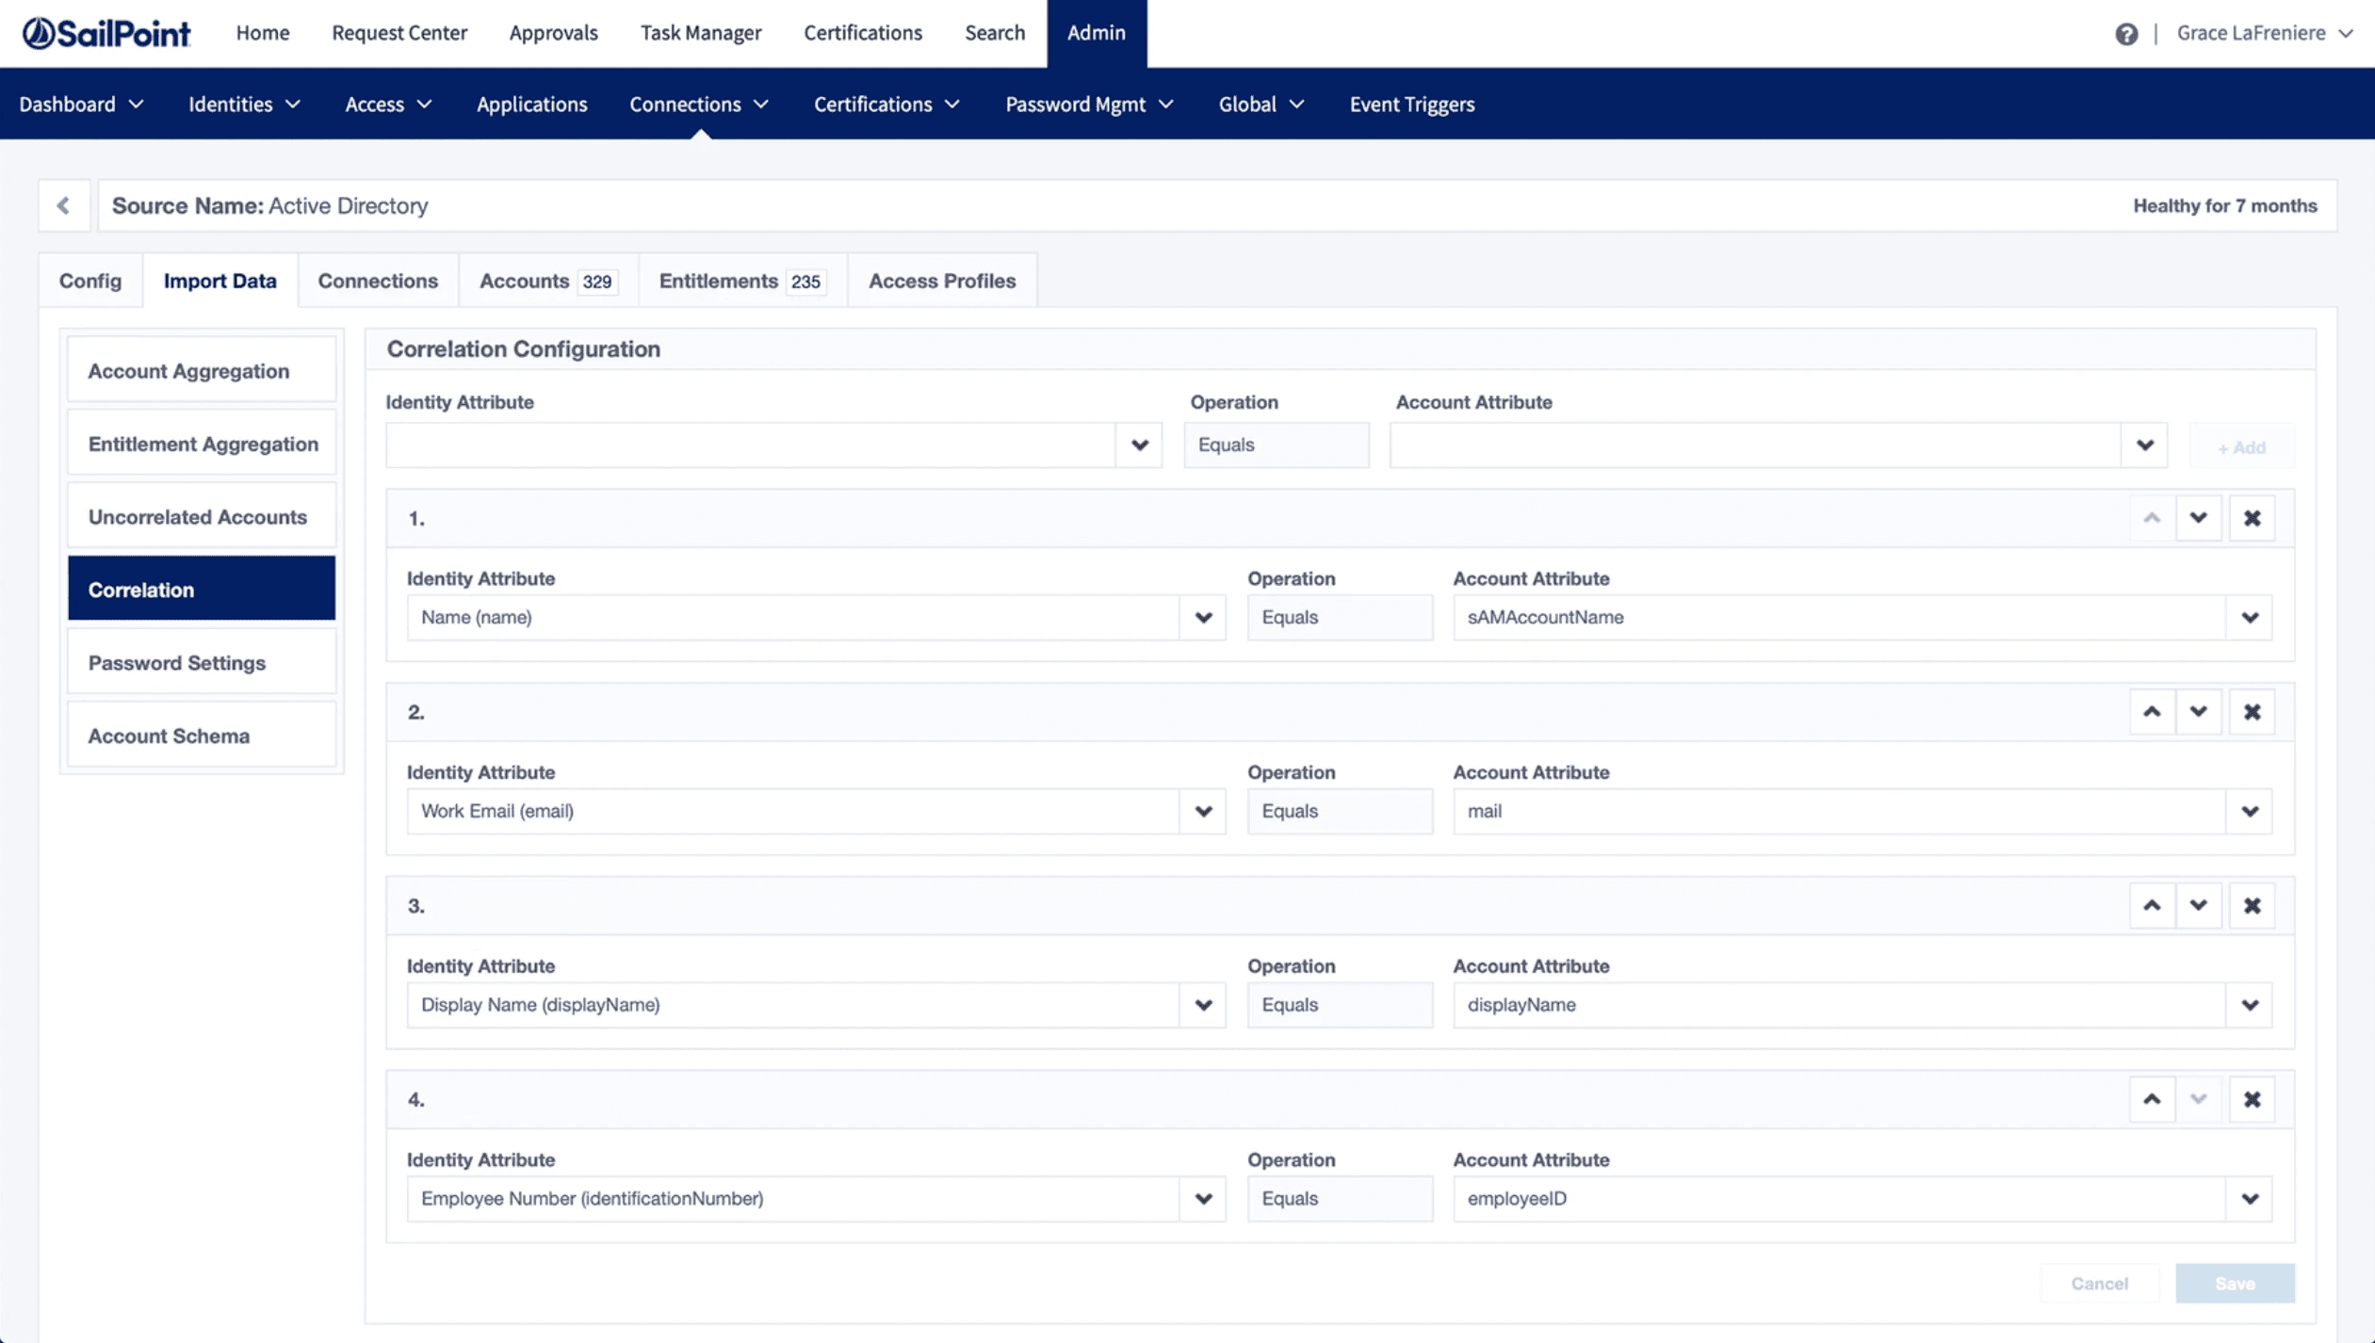The height and width of the screenshot is (1343, 2375).
Task: Click the Cancel button
Action: point(2099,1284)
